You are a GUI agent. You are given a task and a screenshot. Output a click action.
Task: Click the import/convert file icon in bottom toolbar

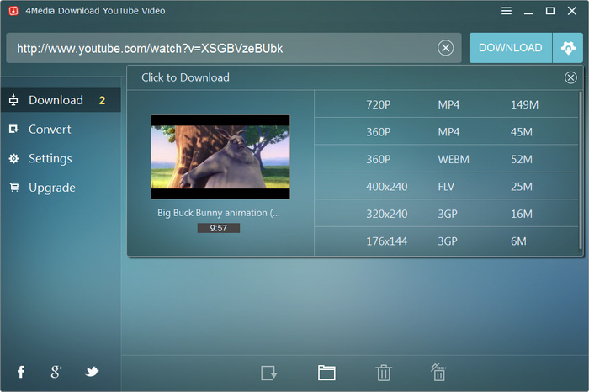(269, 373)
